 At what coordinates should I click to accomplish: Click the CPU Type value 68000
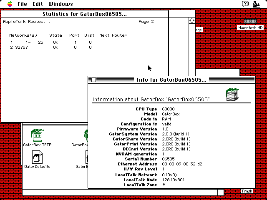168,109
